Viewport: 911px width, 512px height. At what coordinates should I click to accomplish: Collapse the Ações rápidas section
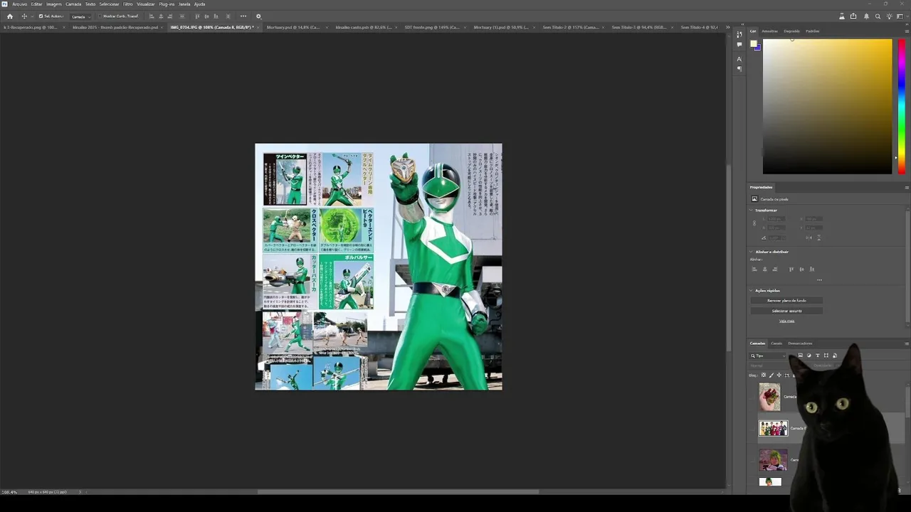(x=751, y=291)
